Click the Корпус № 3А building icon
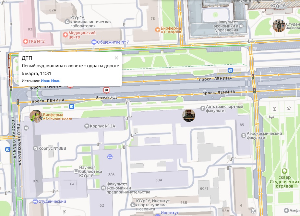 pyautogui.click(x=86, y=126)
